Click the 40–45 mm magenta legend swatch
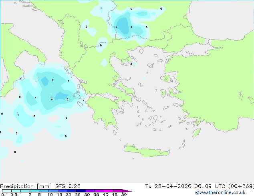The image size is (254, 196). [x=109, y=191]
